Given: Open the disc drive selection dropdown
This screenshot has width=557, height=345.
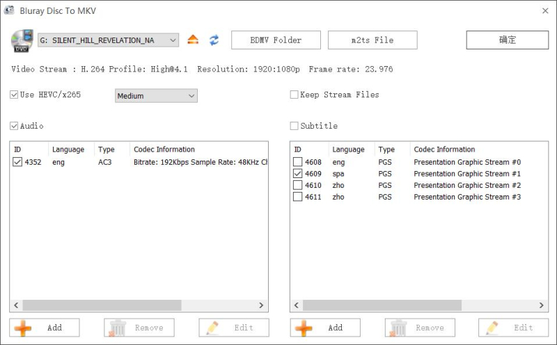Looking at the screenshot, I should click(x=109, y=40).
